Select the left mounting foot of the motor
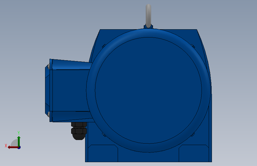Image resolution: width=257 pixels, height=166 pixels. pyautogui.click(x=103, y=153)
